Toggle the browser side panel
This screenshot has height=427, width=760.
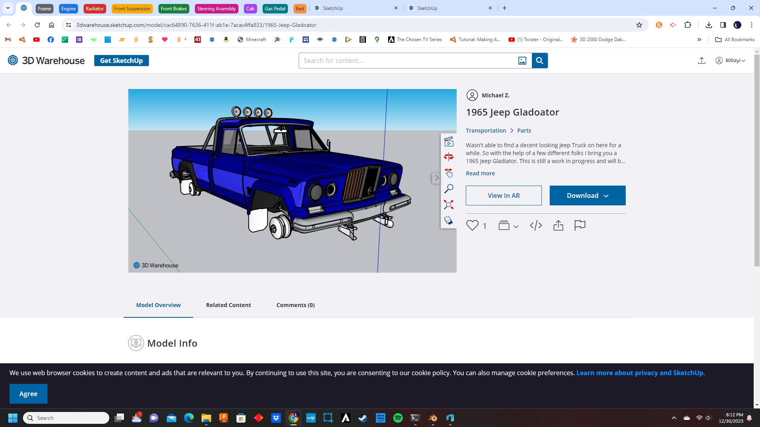(723, 25)
